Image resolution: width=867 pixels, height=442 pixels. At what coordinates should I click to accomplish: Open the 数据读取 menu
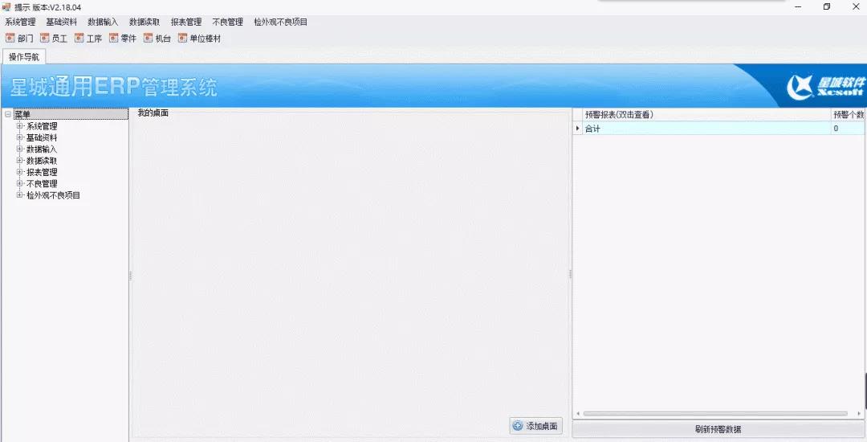coord(144,23)
